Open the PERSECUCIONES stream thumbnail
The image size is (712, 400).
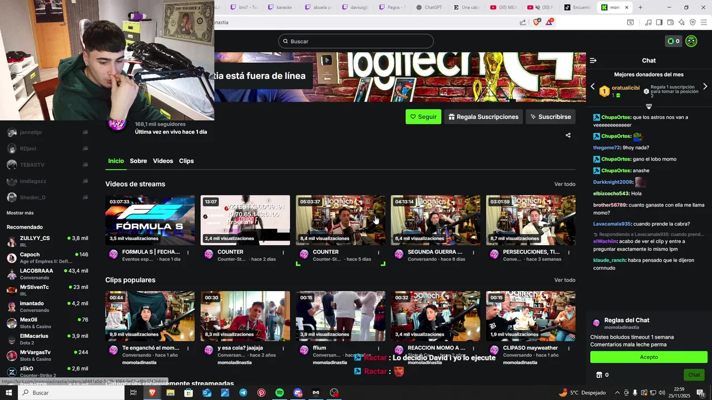coord(531,220)
